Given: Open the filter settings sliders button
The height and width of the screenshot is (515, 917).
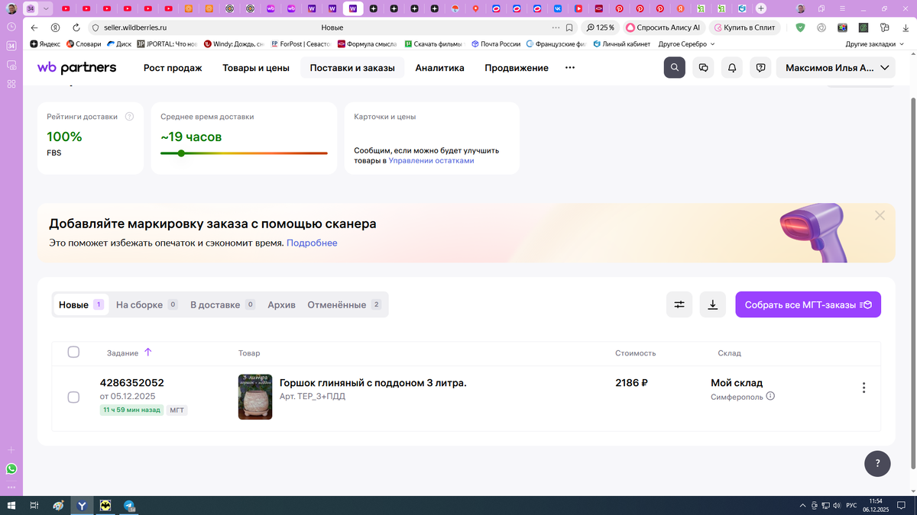Looking at the screenshot, I should [679, 304].
